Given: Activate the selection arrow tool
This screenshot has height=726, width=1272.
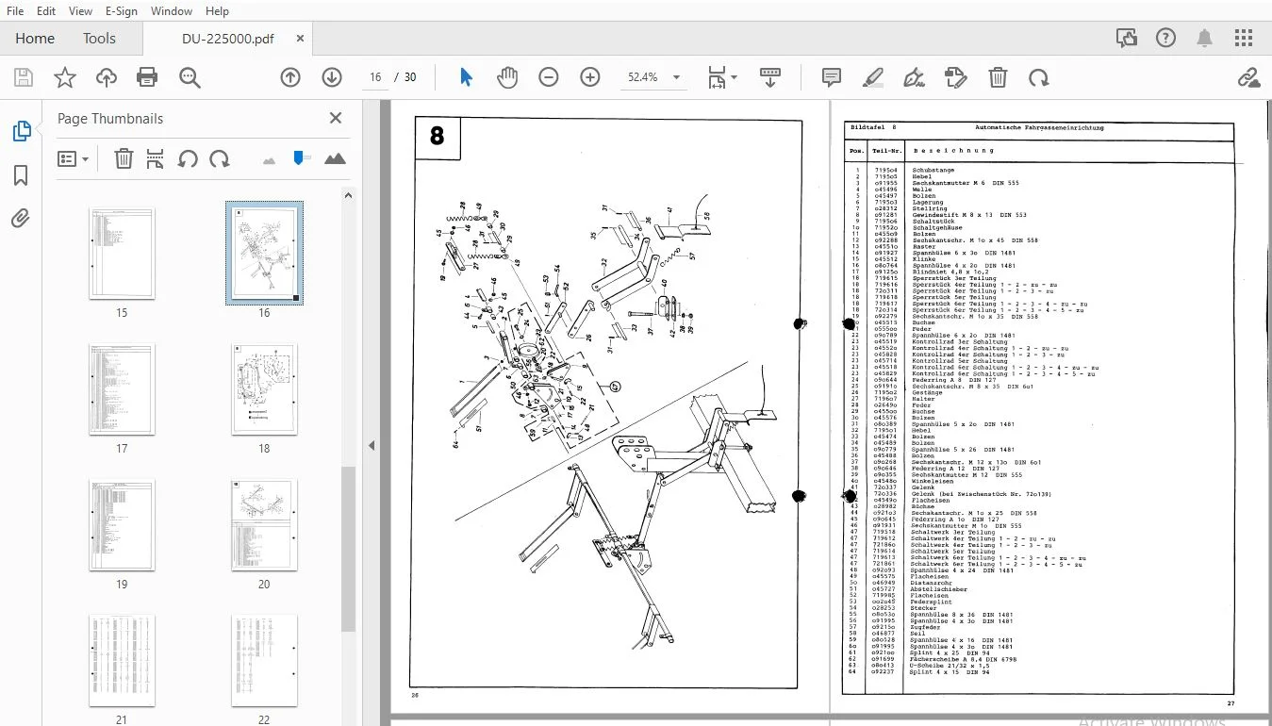Looking at the screenshot, I should 466,77.
